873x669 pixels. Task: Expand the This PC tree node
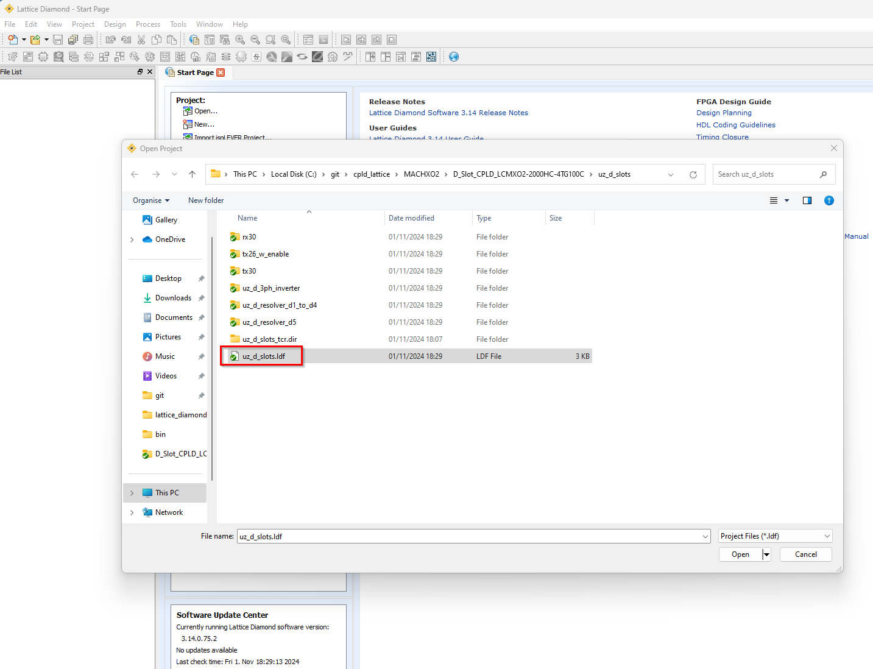132,493
